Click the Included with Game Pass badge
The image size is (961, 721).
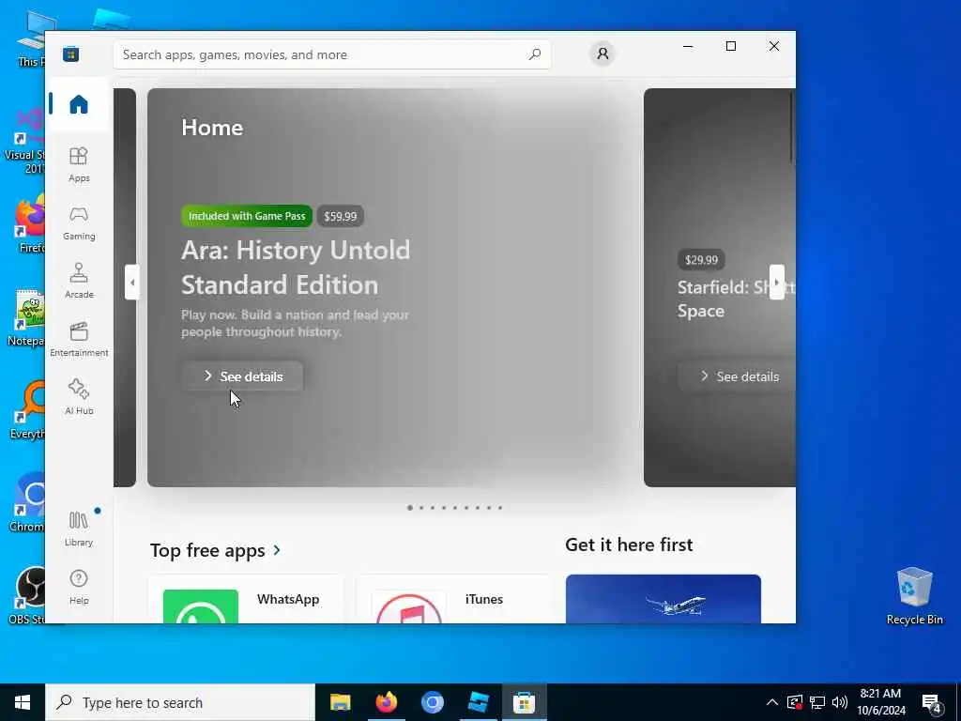pyautogui.click(x=247, y=216)
